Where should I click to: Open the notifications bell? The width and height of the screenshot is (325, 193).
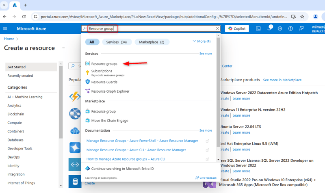269,28
